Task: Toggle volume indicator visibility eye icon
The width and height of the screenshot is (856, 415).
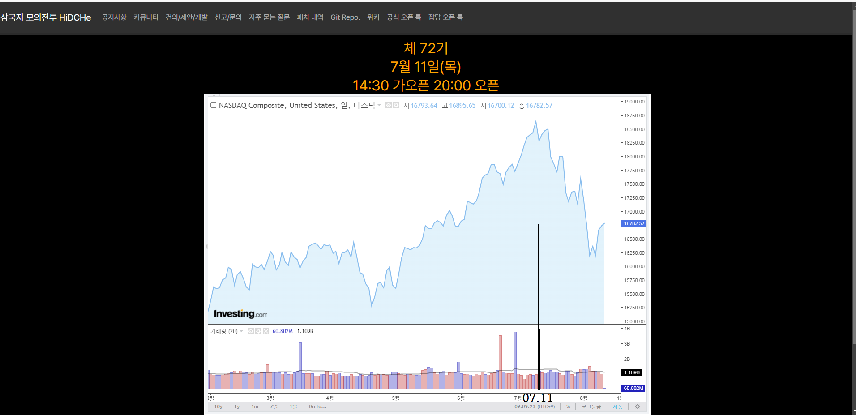Action: click(251, 331)
